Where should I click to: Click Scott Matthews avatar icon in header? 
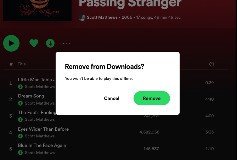(82, 17)
